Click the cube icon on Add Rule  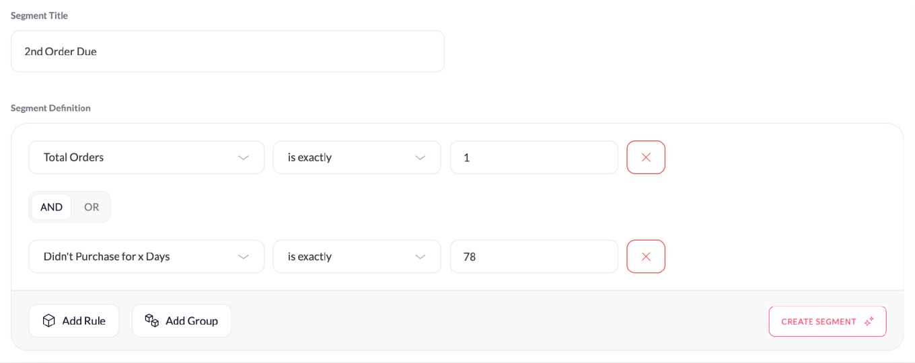coord(48,321)
